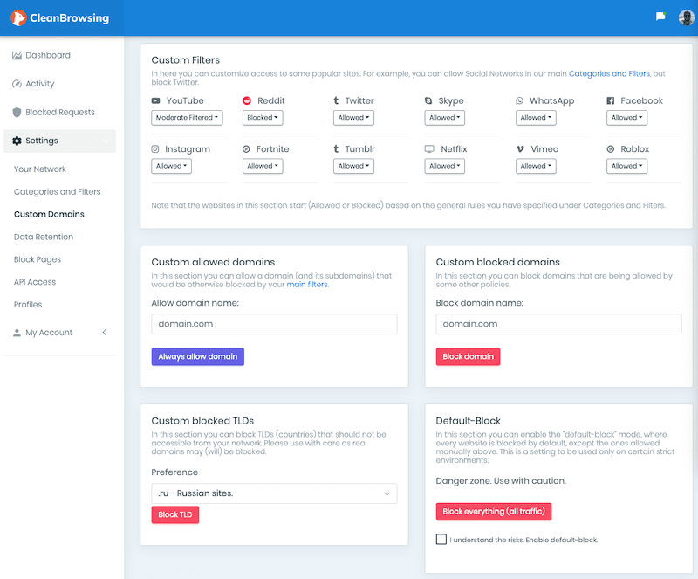Open Data Retention settings

coord(44,238)
